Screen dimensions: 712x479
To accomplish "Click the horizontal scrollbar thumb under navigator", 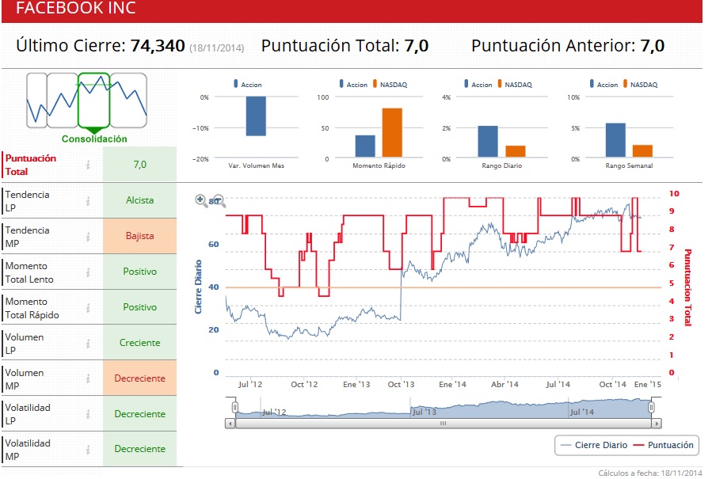I will [x=444, y=424].
